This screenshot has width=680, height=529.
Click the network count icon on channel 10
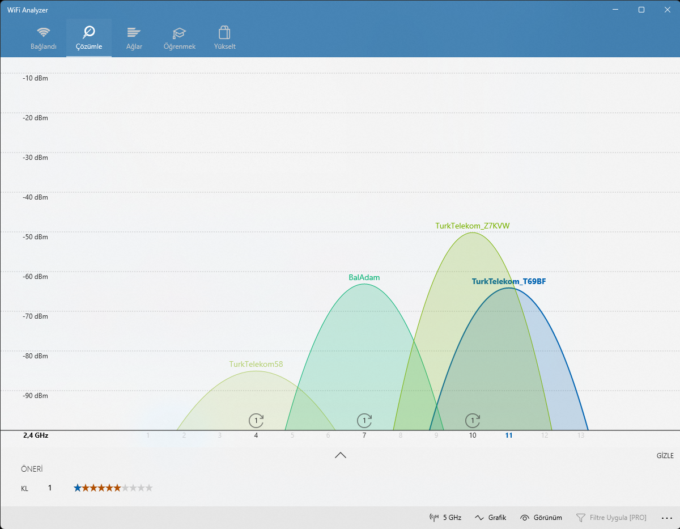coord(473,421)
